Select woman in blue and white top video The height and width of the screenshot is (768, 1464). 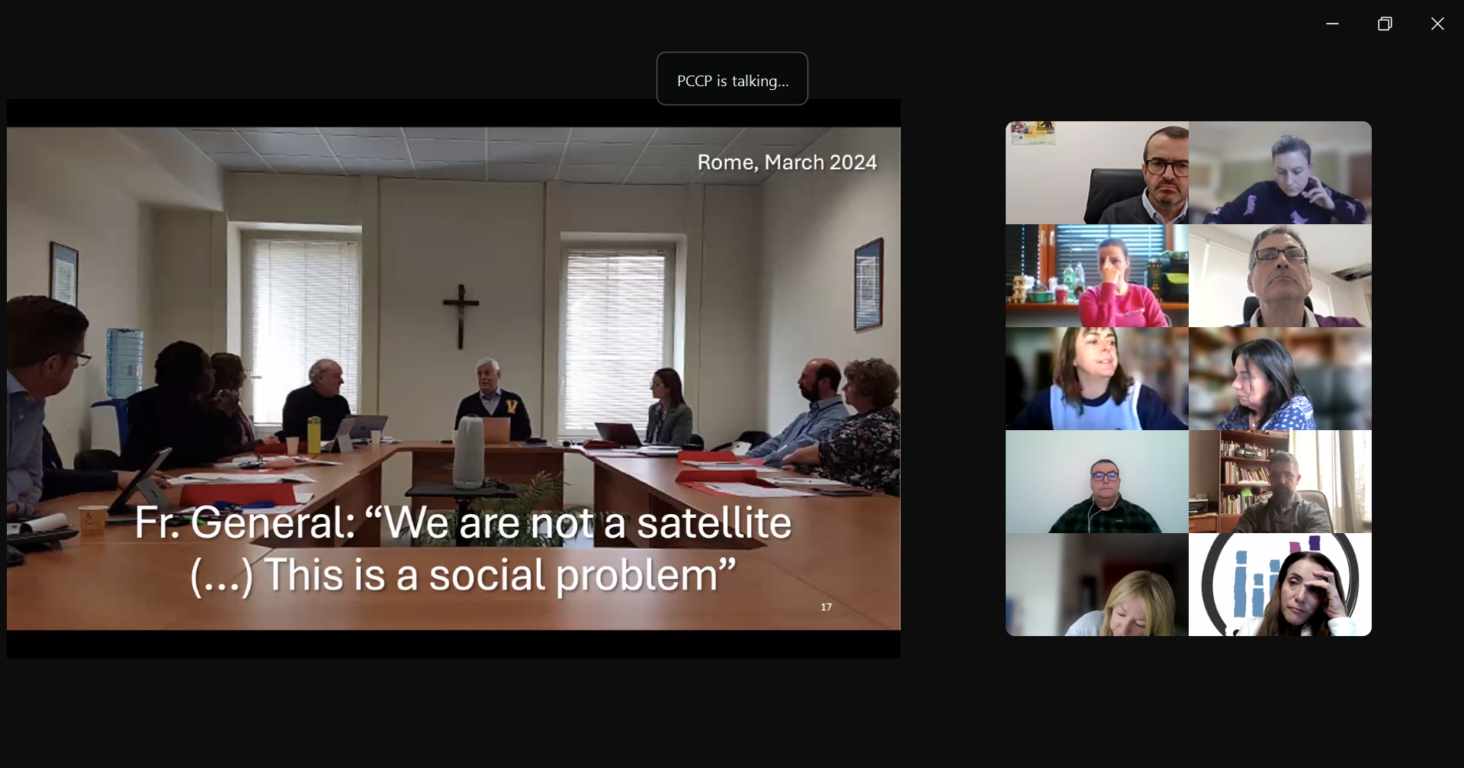pyautogui.click(x=1096, y=379)
